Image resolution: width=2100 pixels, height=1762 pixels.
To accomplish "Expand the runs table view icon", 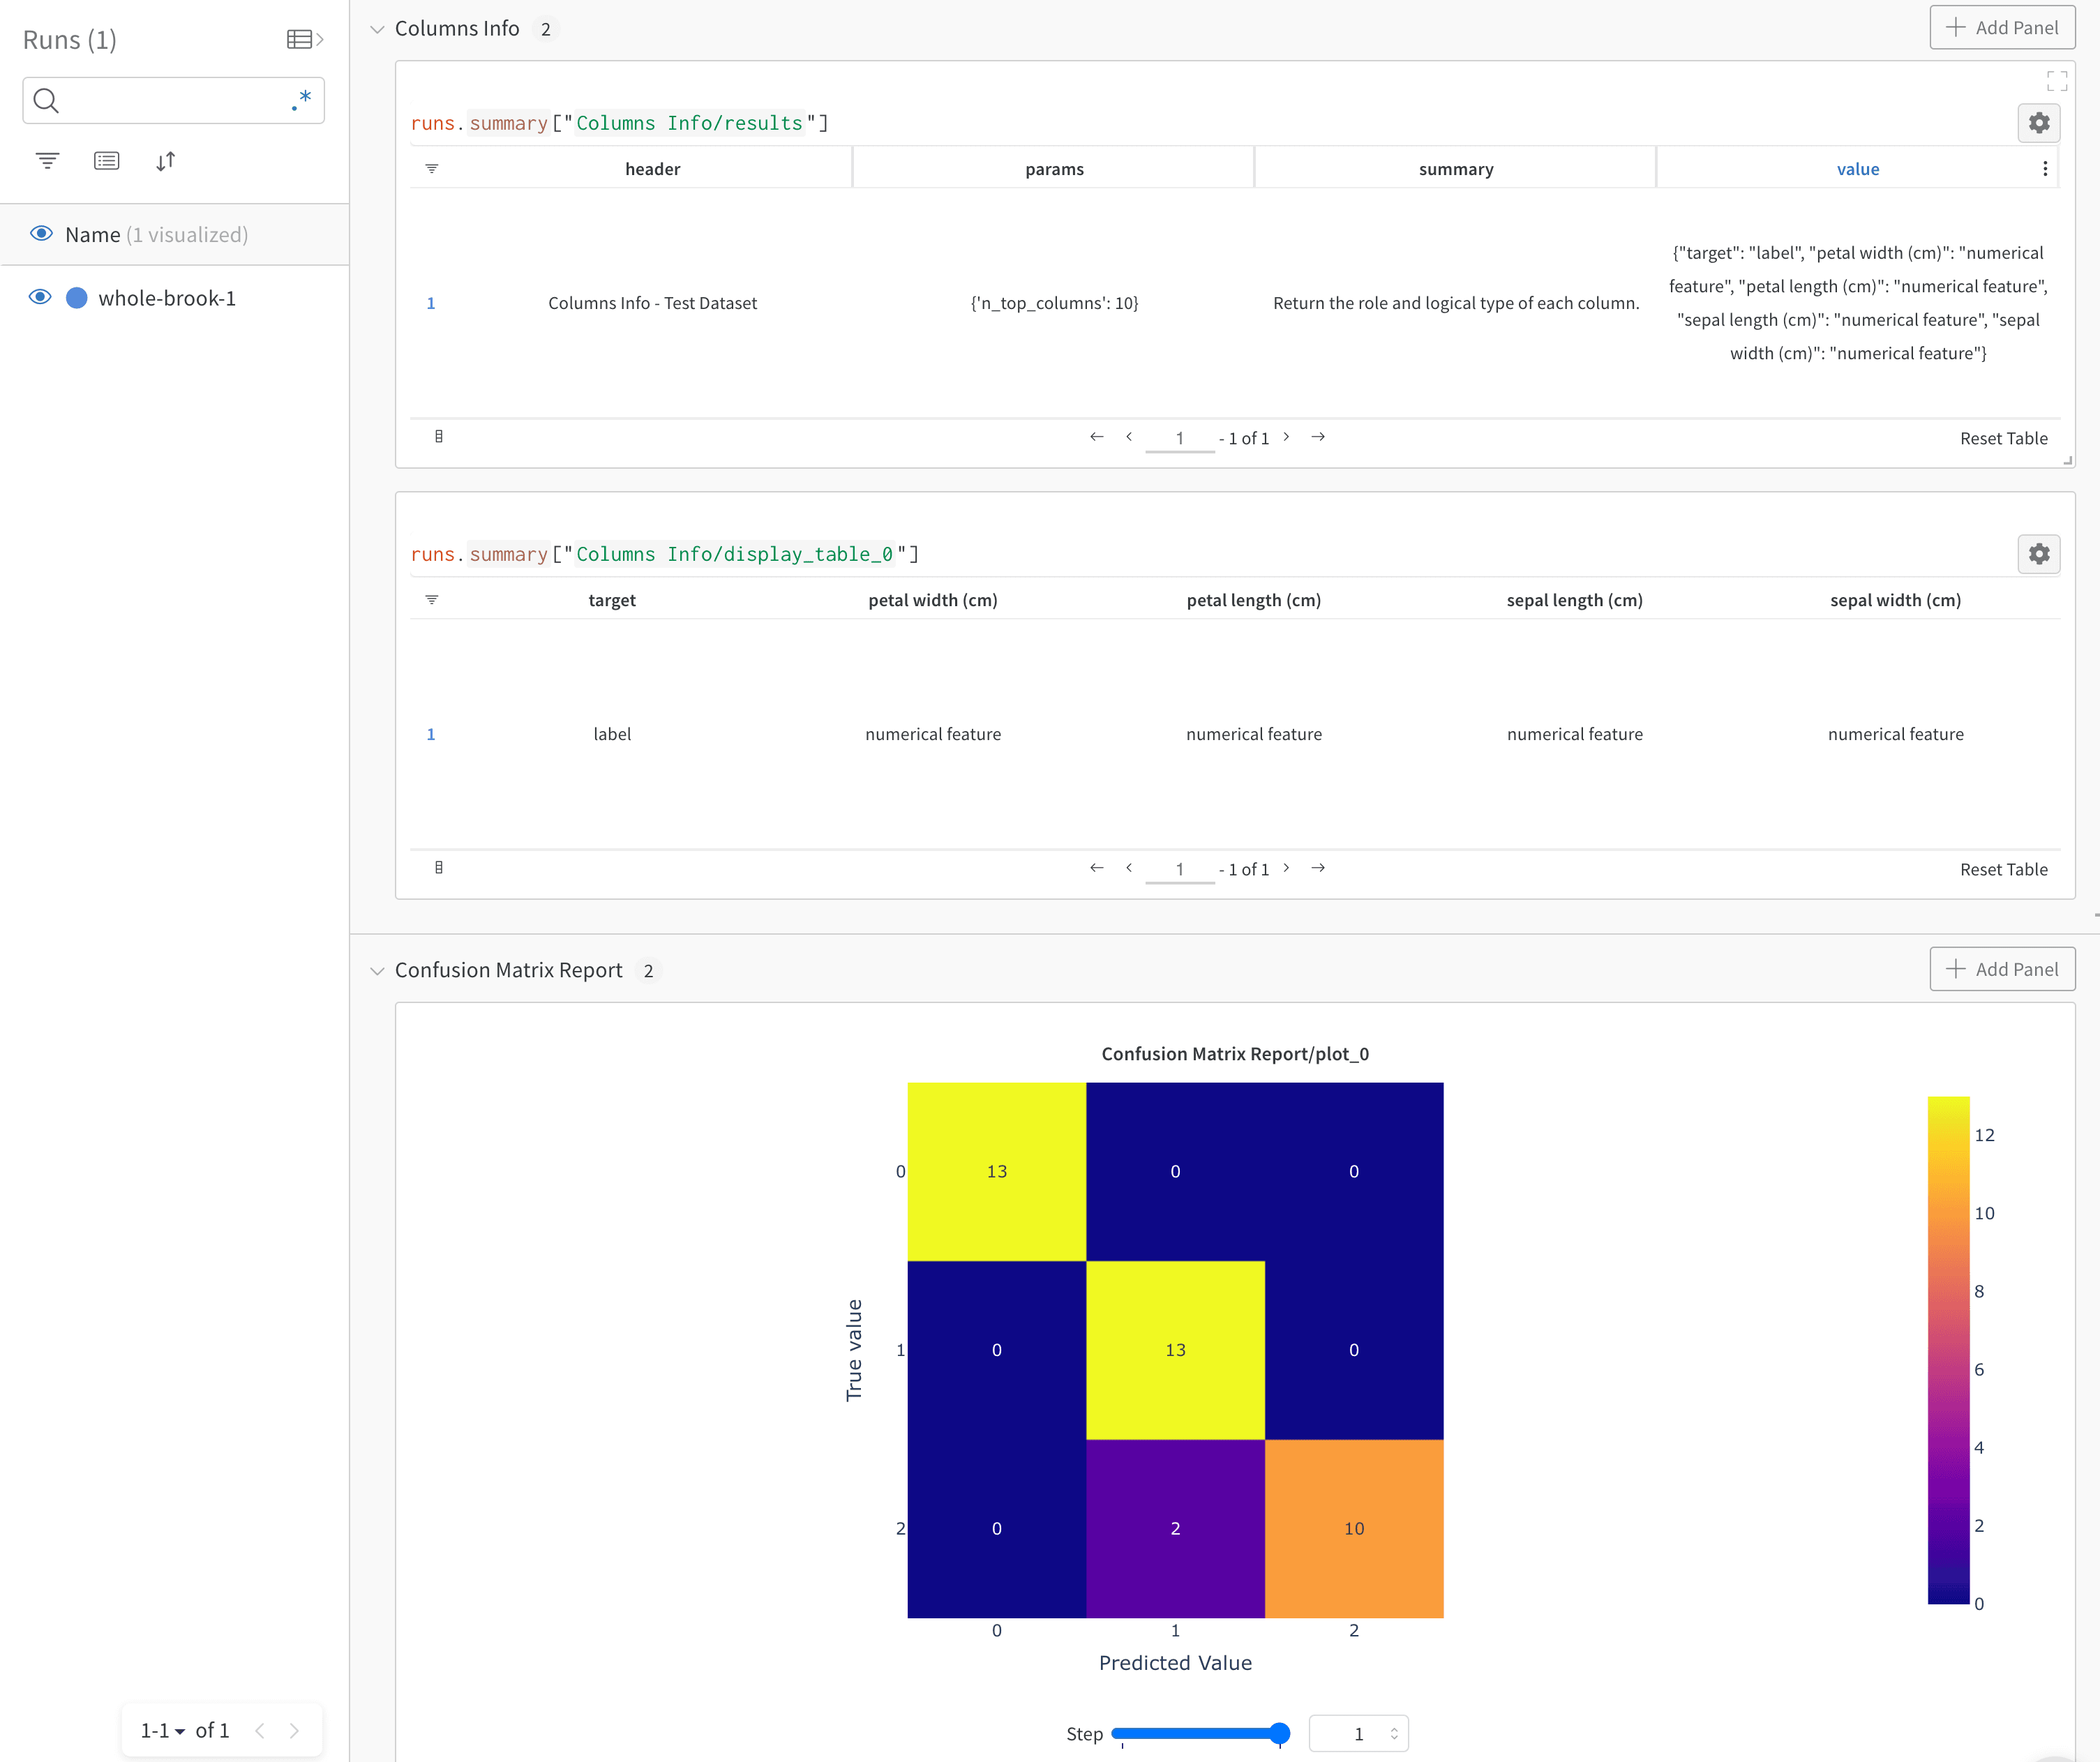I will 305,40.
